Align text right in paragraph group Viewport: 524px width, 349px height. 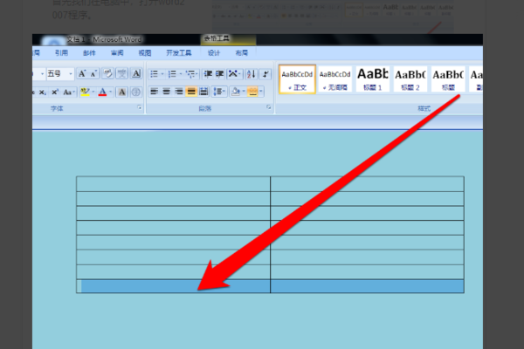click(179, 91)
